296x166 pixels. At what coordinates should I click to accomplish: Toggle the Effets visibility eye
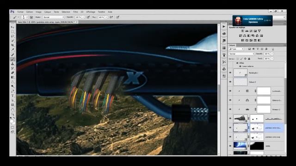(x=237, y=63)
